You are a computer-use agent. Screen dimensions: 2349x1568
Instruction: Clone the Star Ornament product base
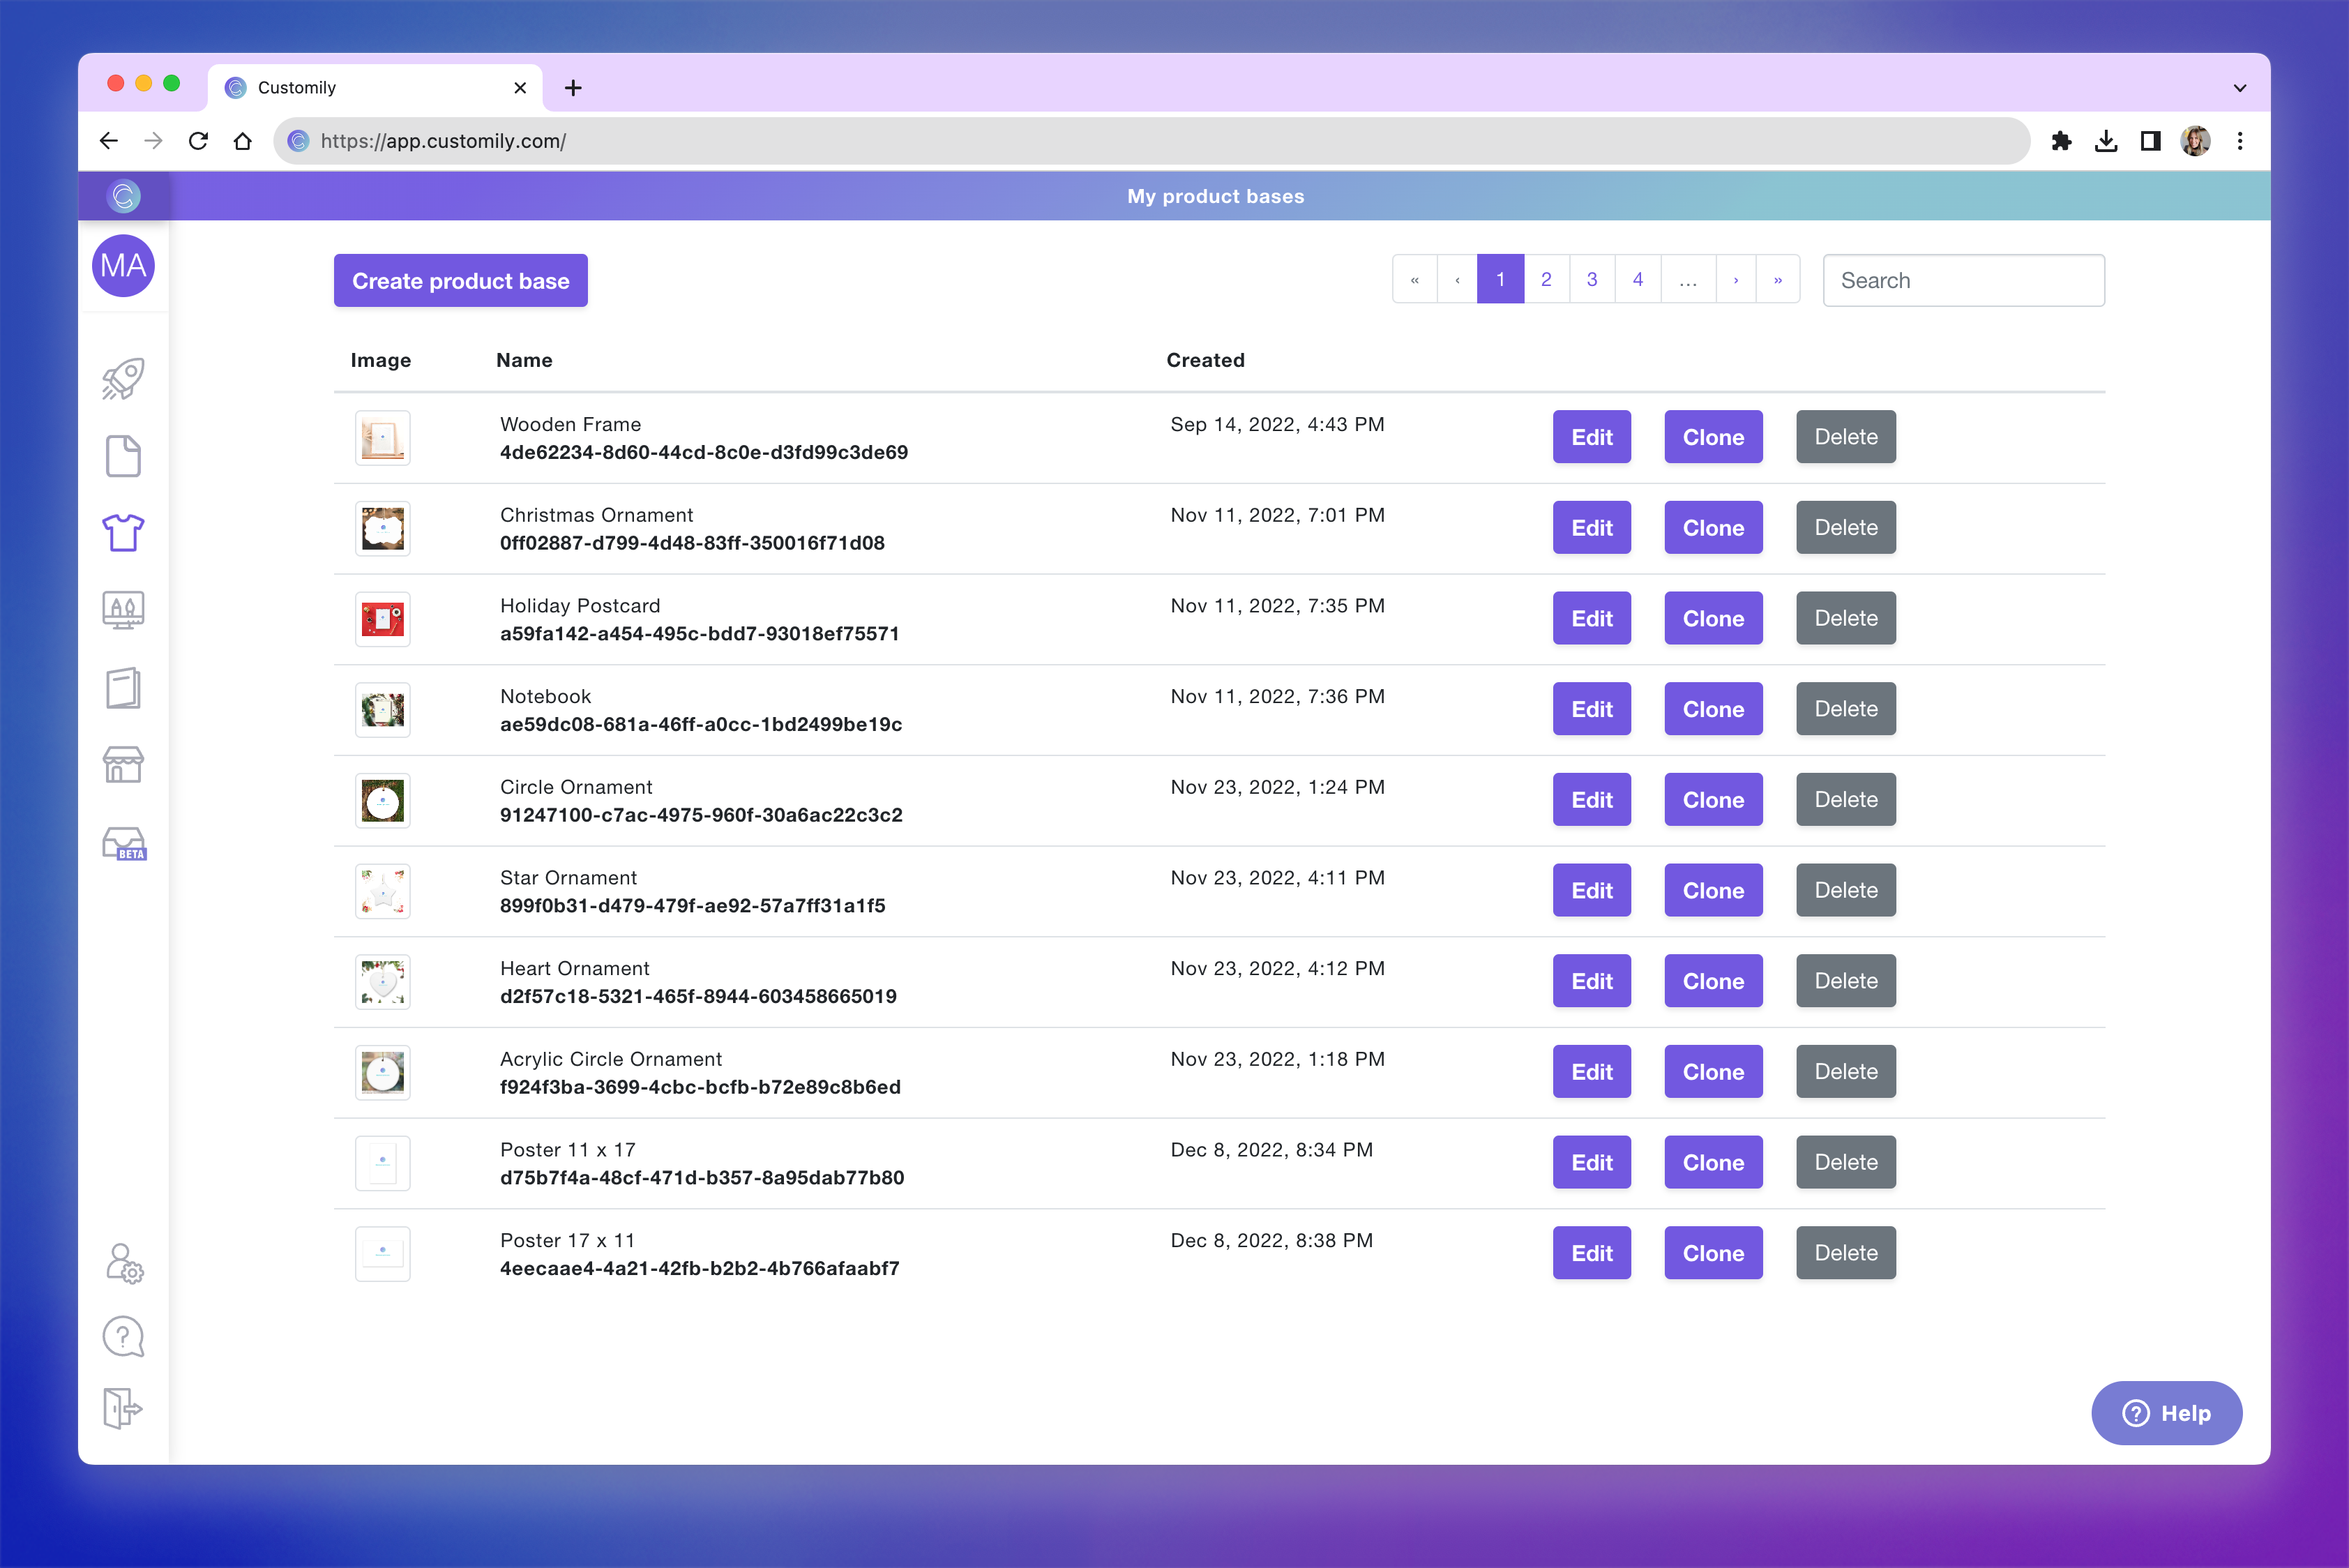tap(1712, 890)
